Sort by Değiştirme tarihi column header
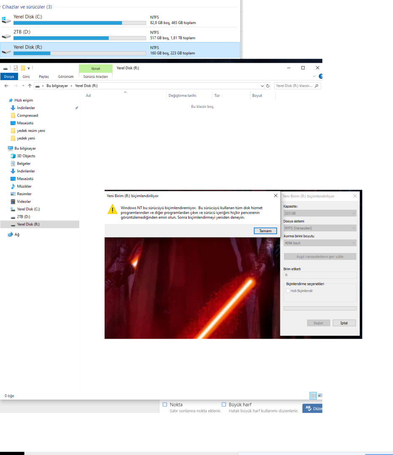This screenshot has width=393, height=455. (x=182, y=96)
